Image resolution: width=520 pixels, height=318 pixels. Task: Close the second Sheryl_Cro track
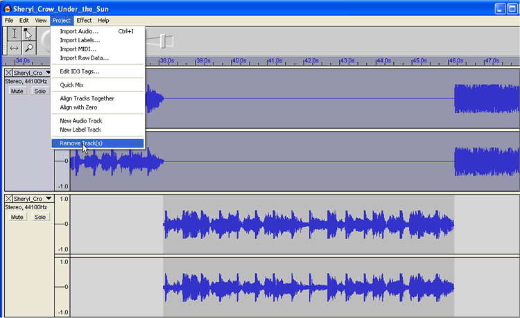(x=8, y=198)
